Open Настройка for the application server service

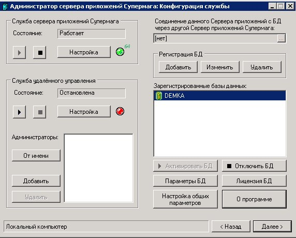tap(84, 52)
